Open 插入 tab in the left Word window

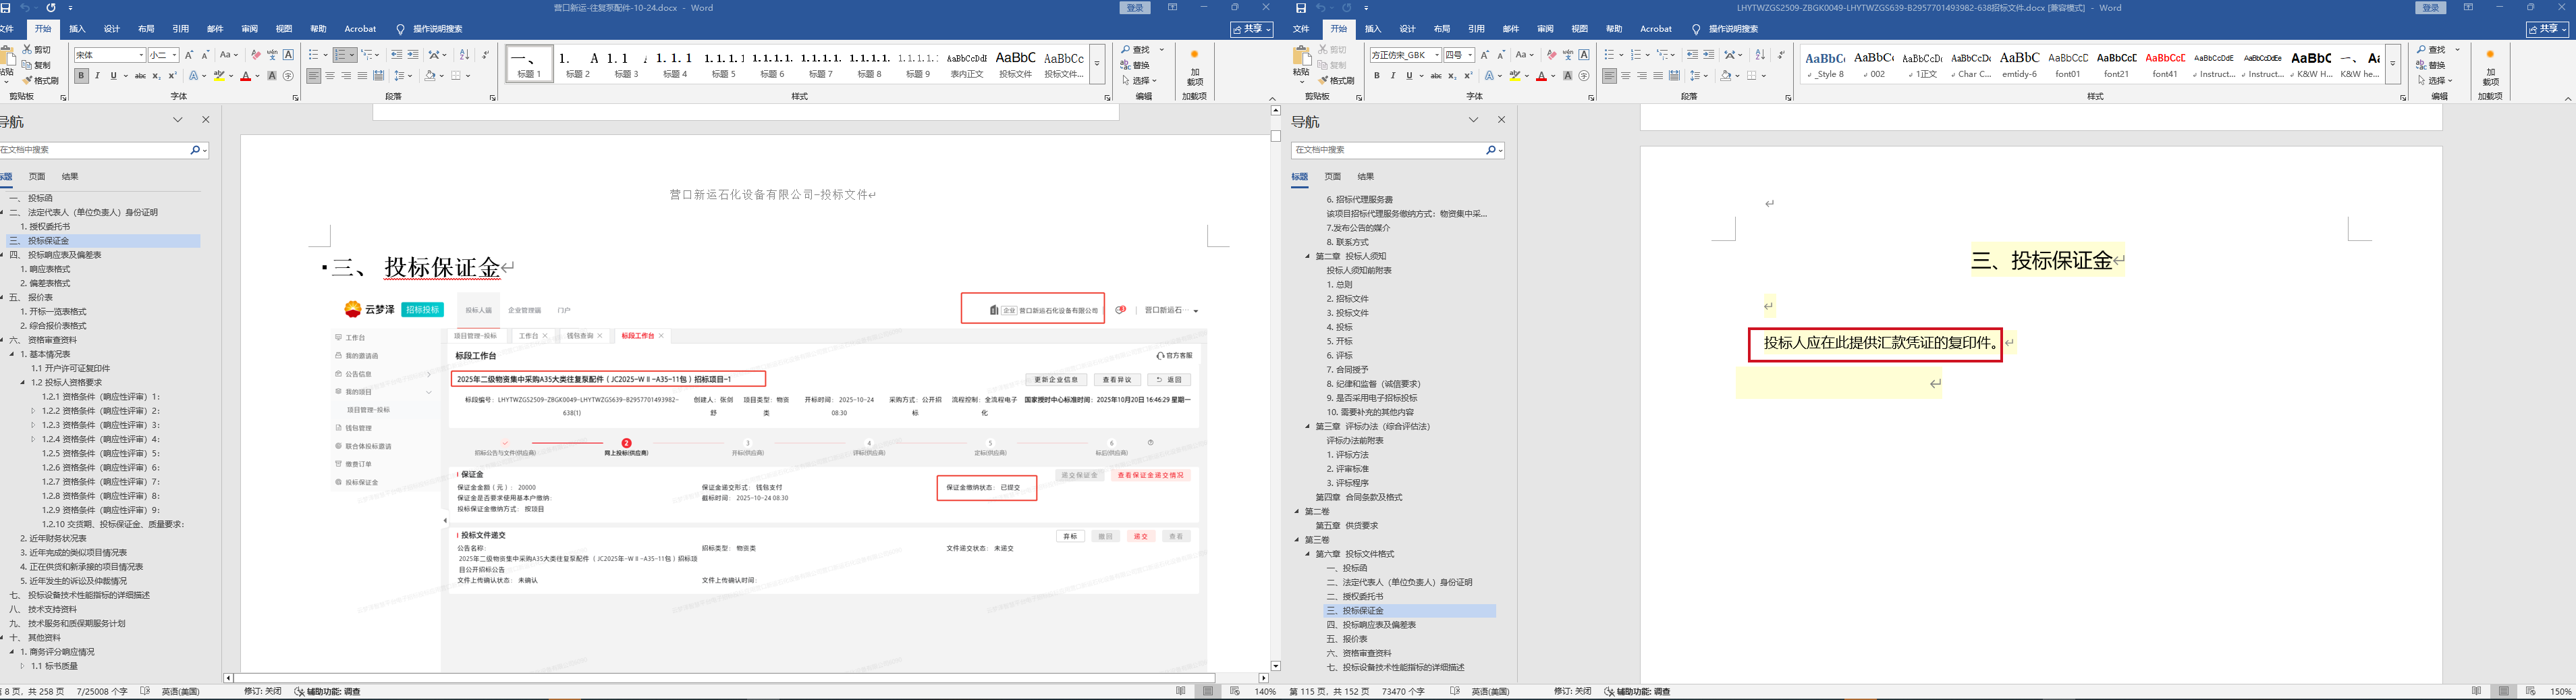click(77, 29)
